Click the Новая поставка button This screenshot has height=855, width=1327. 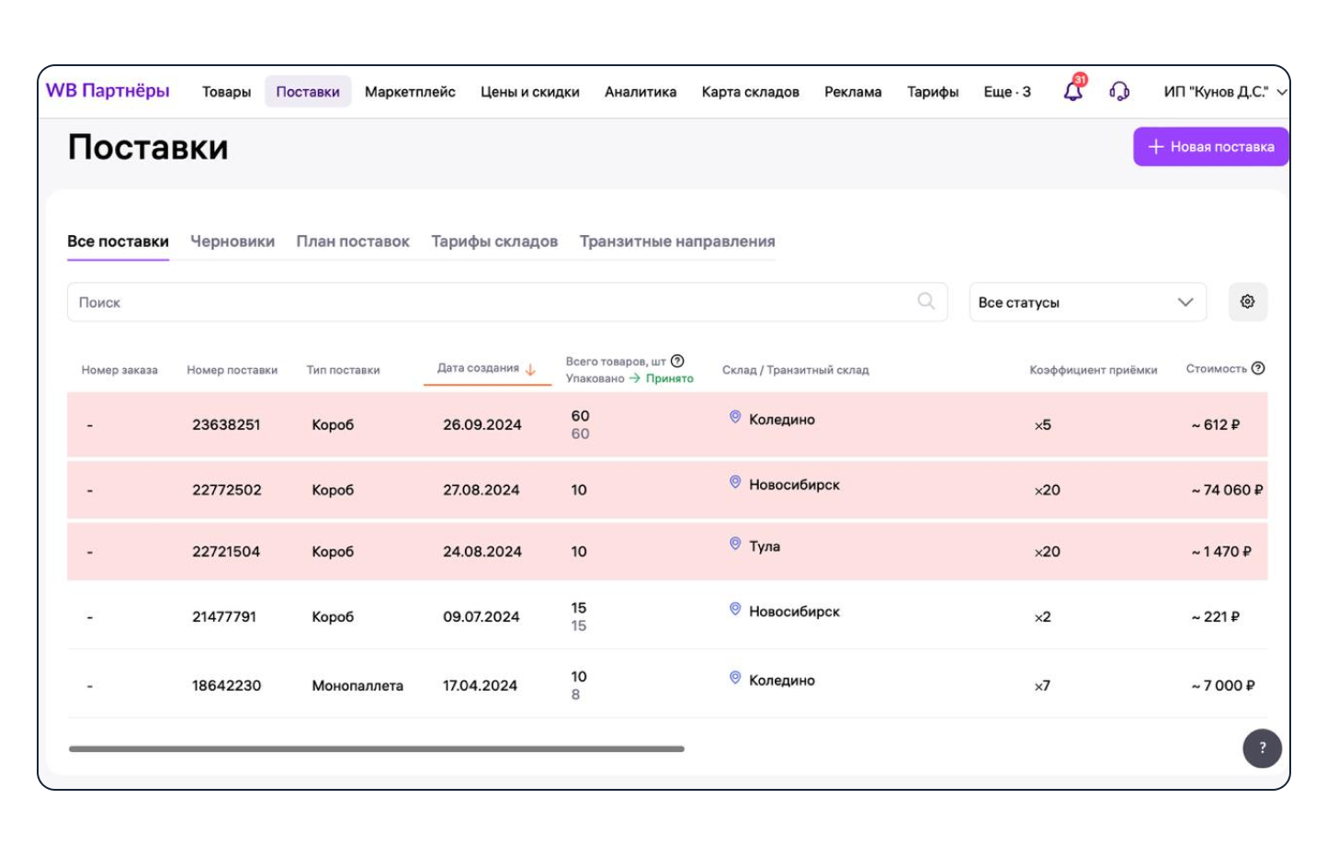point(1211,147)
